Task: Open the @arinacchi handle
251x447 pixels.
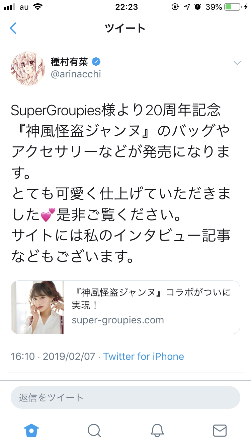Action: tap(76, 74)
